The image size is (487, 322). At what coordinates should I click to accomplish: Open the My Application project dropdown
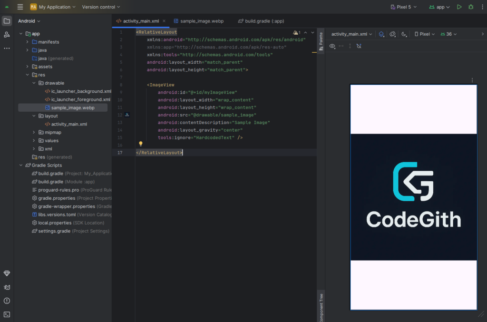(53, 7)
